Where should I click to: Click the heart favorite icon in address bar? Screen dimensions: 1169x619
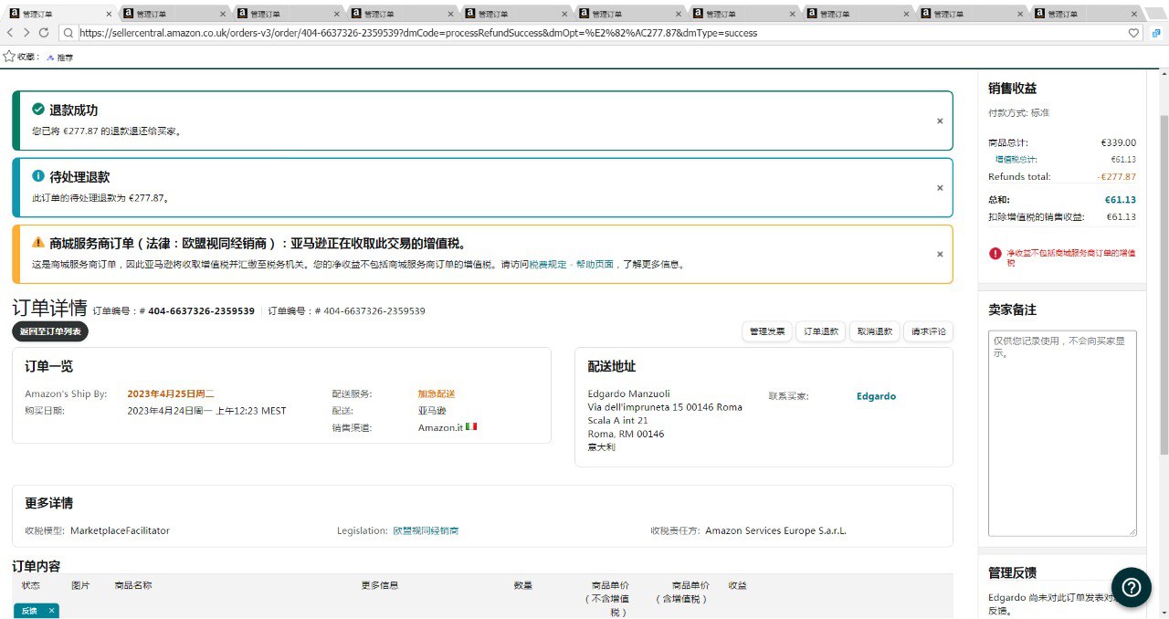(x=1134, y=33)
